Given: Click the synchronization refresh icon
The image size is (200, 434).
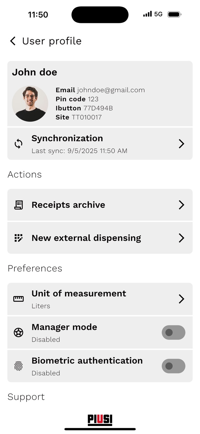Looking at the screenshot, I should pyautogui.click(x=19, y=144).
